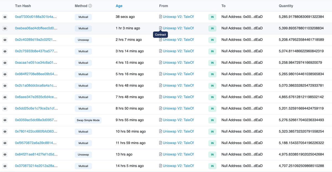Open transaction hash 0xaf7330d0188a301b4a
Screen dimensions: 332x172
coord(36,17)
